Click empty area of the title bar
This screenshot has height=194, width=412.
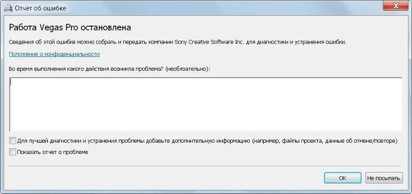pos(224,8)
